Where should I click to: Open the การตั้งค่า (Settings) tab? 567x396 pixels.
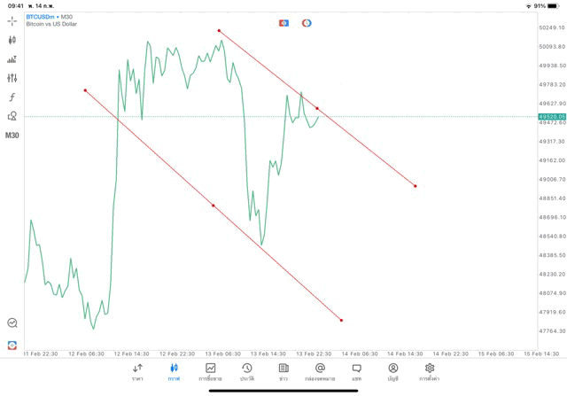(430, 371)
